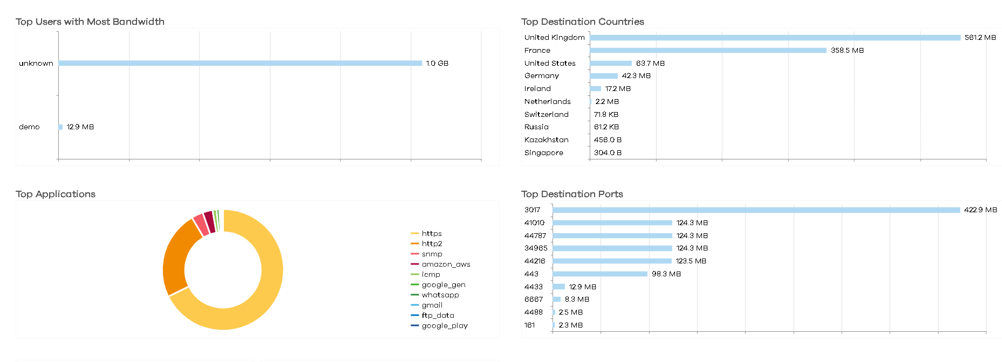Click the Germany 42.3 MB bar
This screenshot has width=1002, height=362.
604,76
